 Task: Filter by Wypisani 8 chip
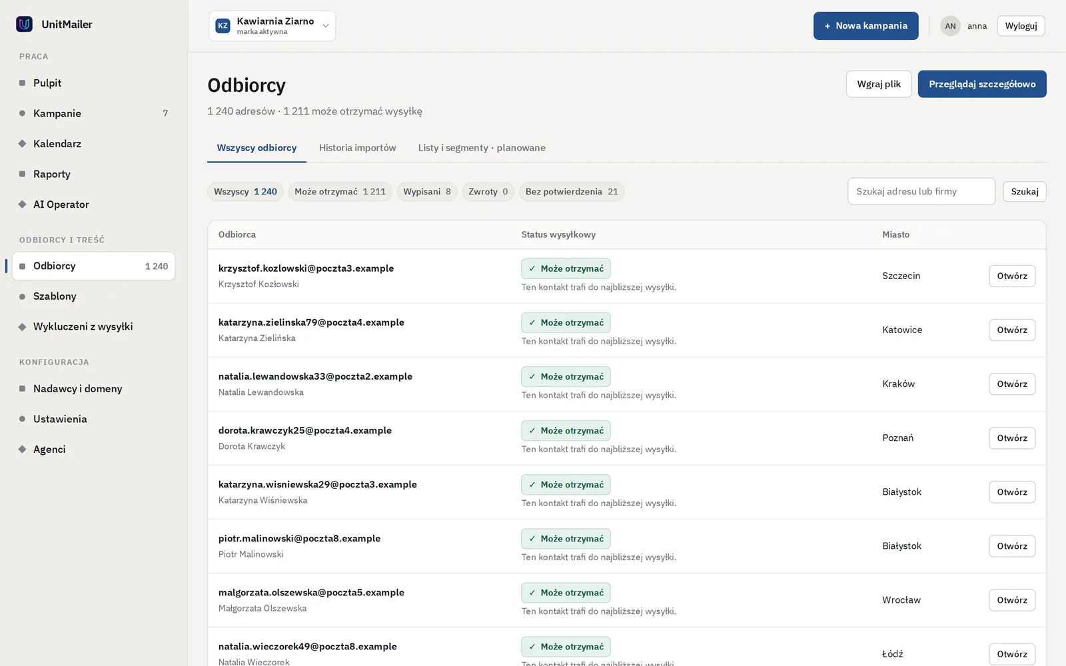427,192
